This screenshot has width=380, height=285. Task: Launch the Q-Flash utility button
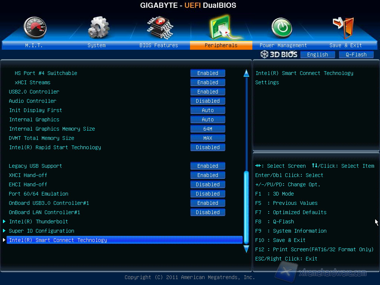click(x=356, y=55)
